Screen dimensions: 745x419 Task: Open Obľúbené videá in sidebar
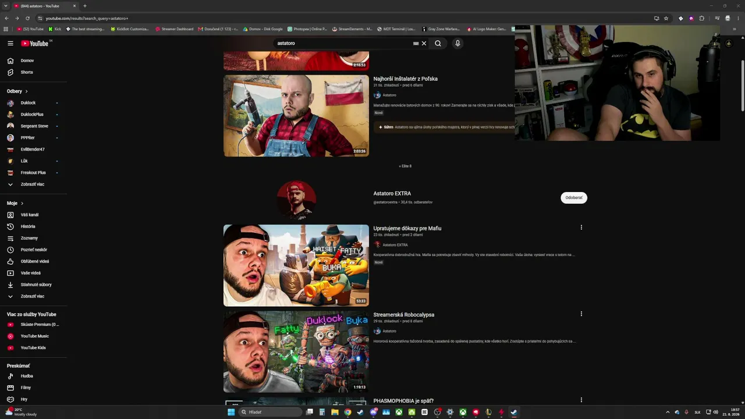point(35,261)
